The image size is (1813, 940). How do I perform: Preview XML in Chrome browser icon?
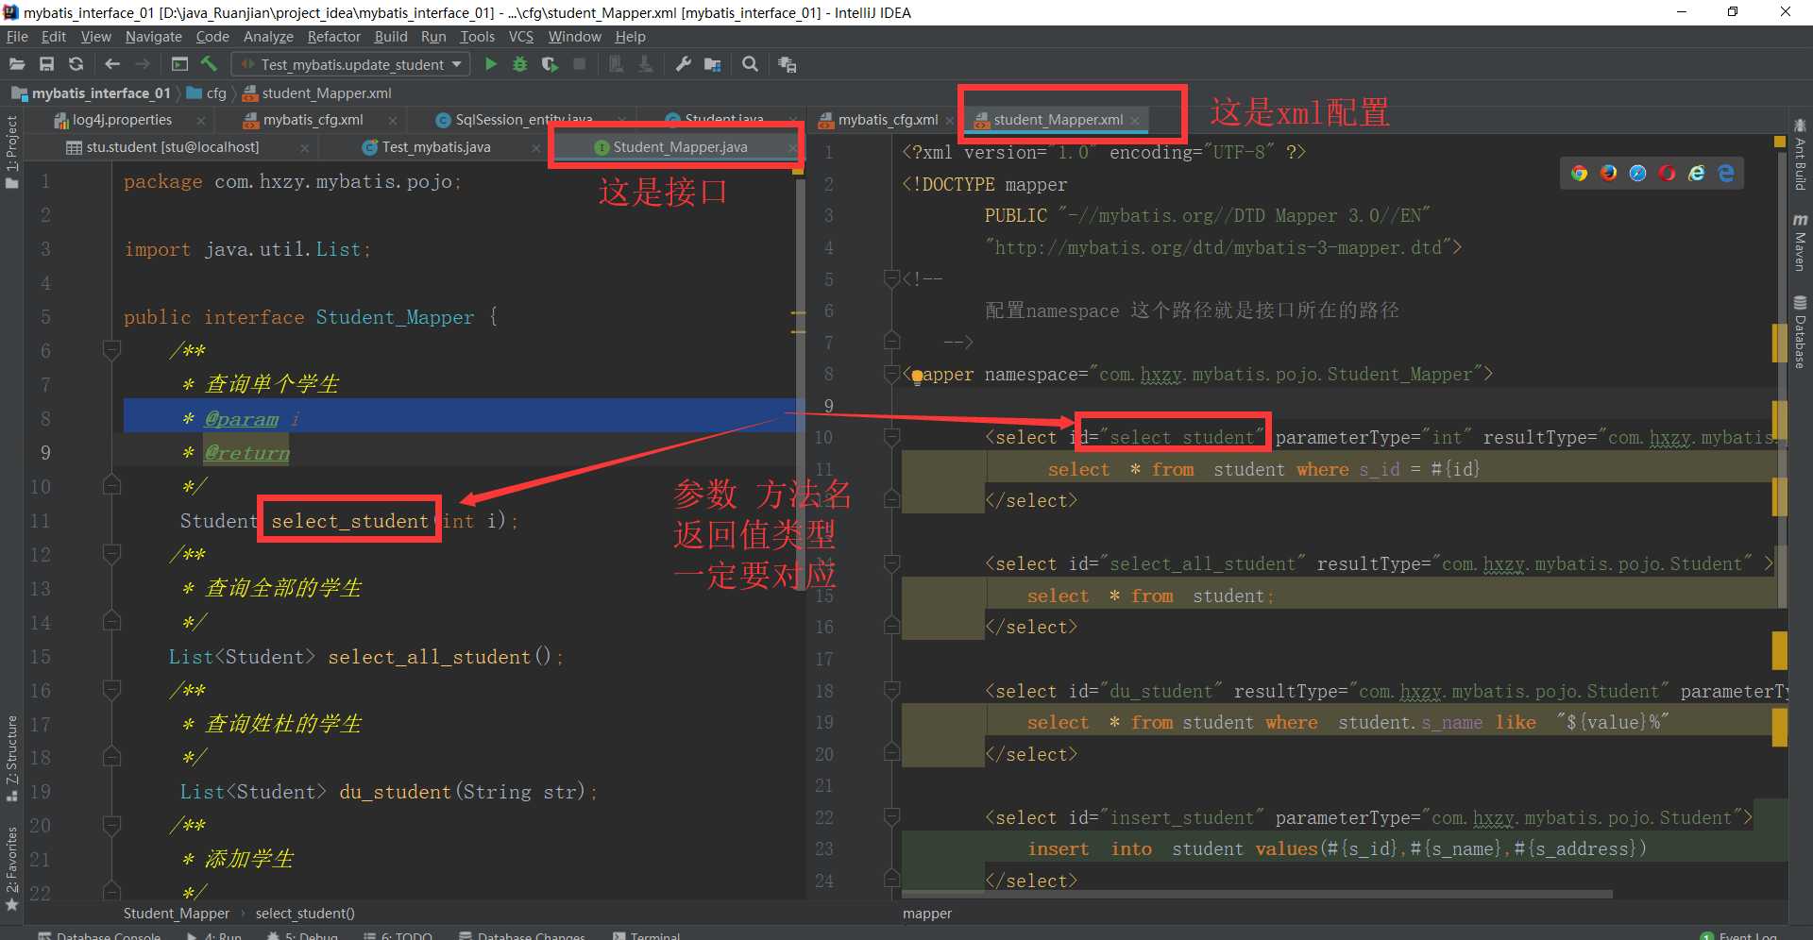(x=1579, y=173)
